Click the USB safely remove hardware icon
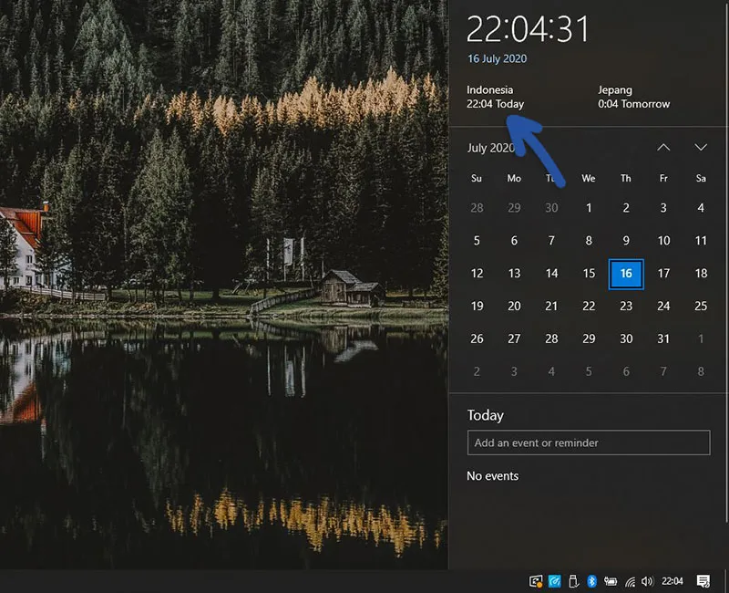Viewport: 729px width, 593px height. click(572, 581)
